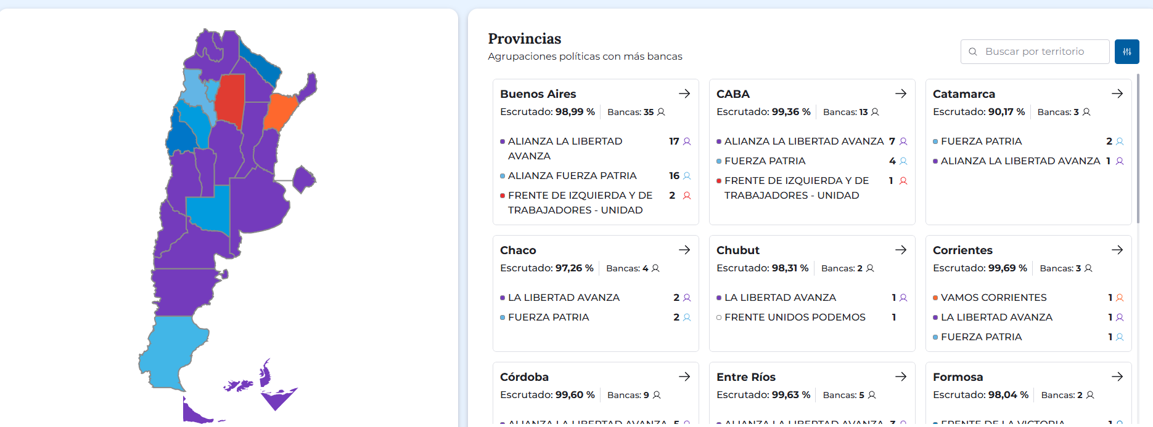Open Entre Ríos arrow icon

[901, 377]
